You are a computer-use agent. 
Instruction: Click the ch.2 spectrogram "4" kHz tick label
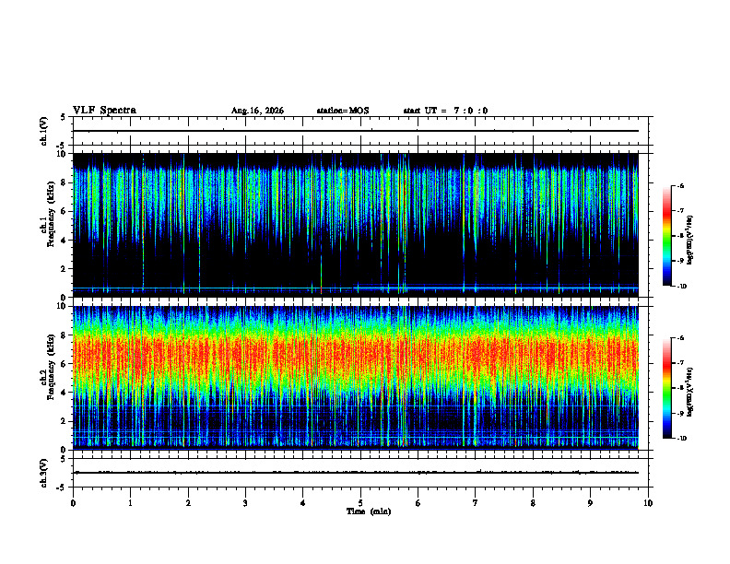65,394
